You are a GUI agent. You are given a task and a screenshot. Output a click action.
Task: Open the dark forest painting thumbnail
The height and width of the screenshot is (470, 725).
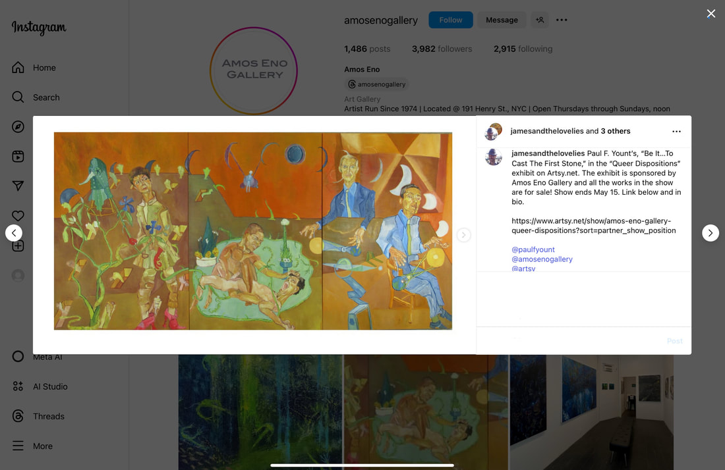pos(260,412)
